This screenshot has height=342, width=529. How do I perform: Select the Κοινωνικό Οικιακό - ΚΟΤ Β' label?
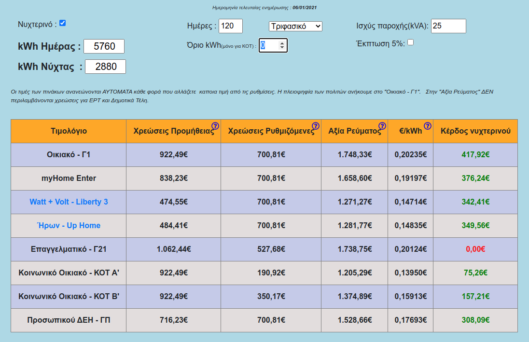(69, 296)
